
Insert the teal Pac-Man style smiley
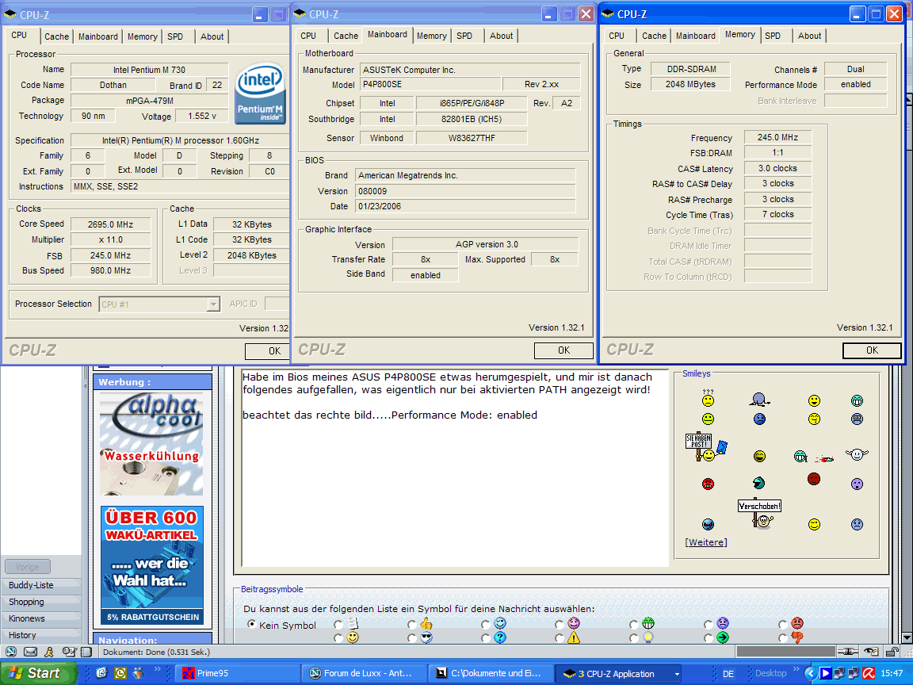[758, 482]
